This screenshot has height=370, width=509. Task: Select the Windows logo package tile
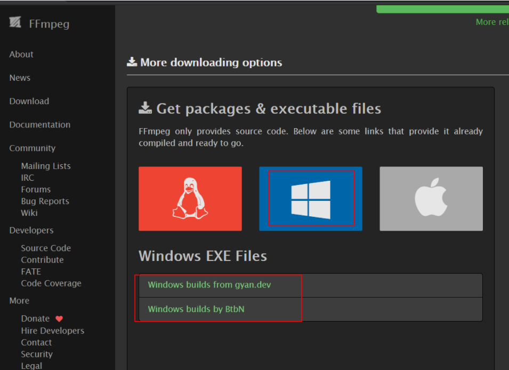point(311,199)
